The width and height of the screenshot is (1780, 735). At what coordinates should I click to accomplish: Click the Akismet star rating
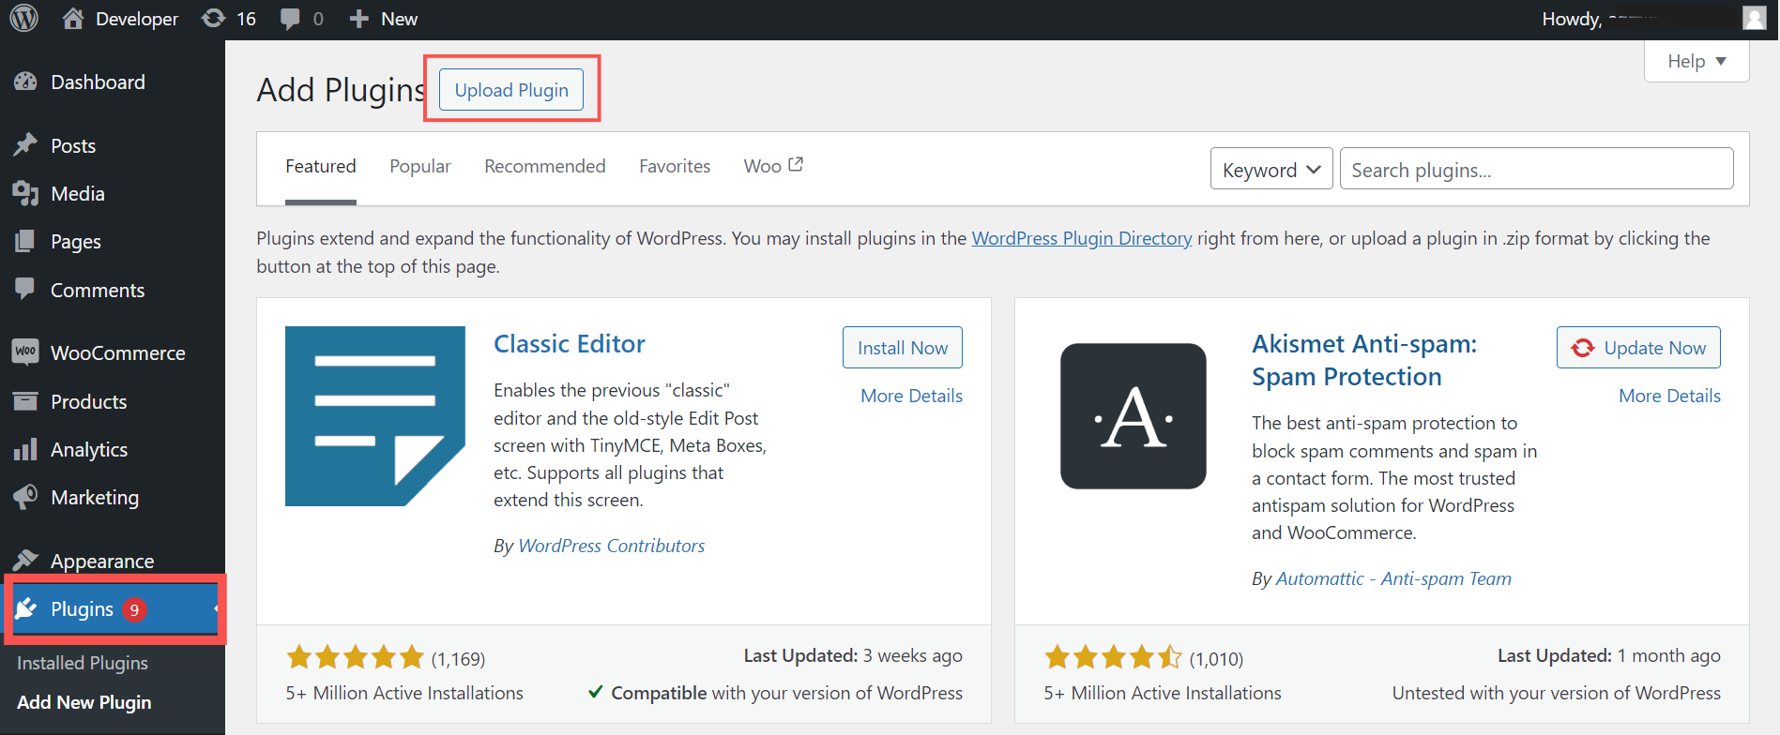[x=1114, y=657]
